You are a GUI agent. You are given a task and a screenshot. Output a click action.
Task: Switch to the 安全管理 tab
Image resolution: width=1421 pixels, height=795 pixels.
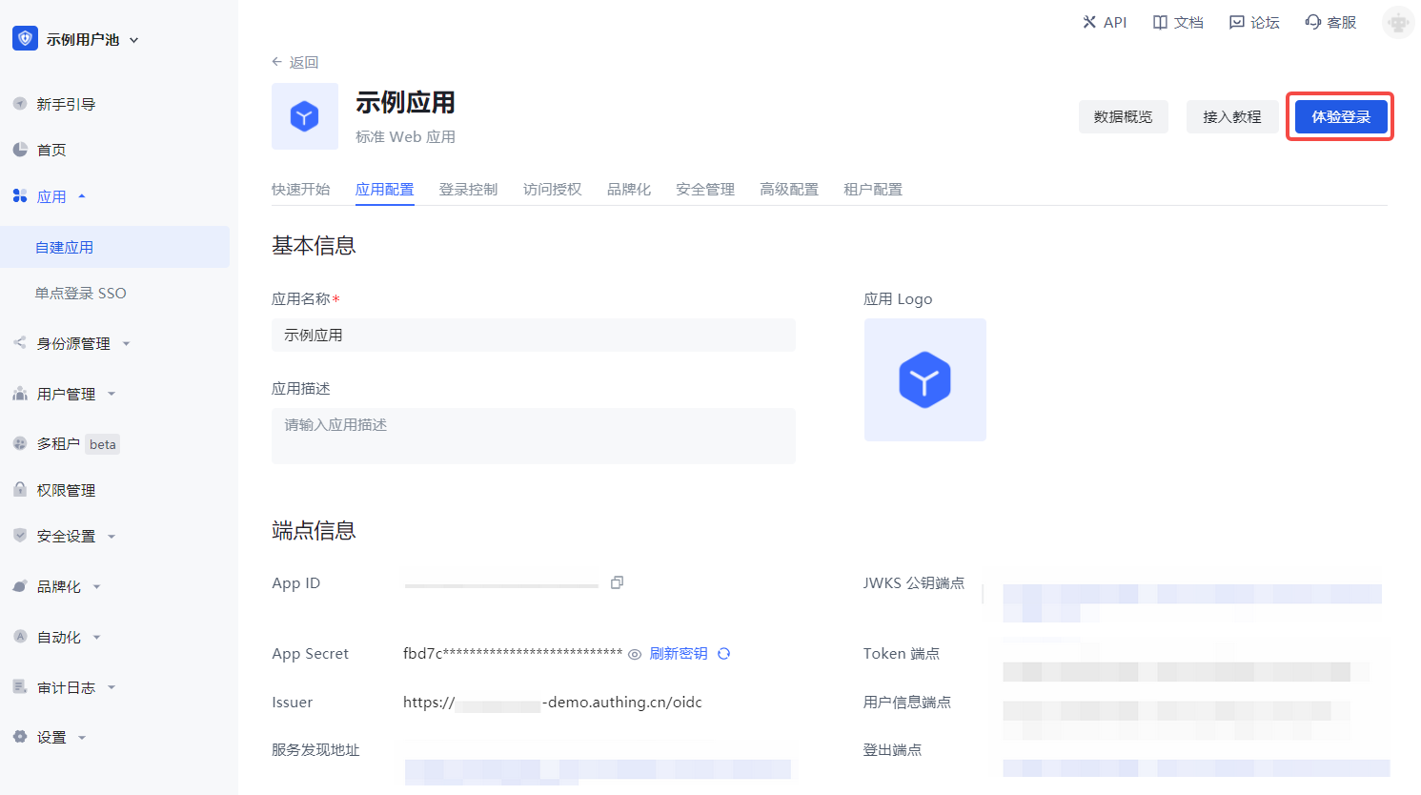pos(705,189)
